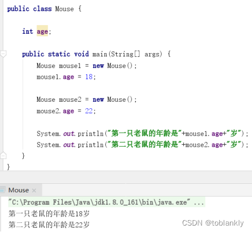Screen dimensions: 252x232
Task: Click console output line 第一只老鼠的年龄是18岁
Action: click(x=49, y=214)
